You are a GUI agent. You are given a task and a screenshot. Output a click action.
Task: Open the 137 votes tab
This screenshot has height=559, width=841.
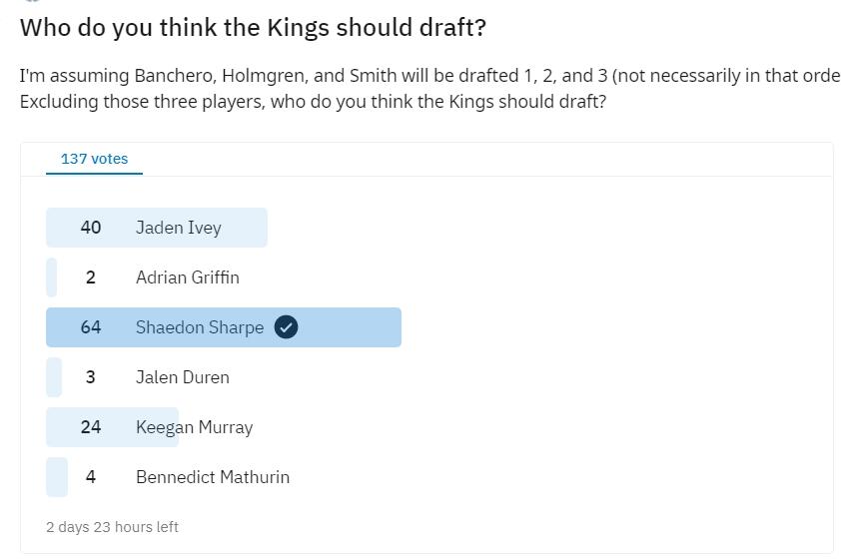(94, 159)
